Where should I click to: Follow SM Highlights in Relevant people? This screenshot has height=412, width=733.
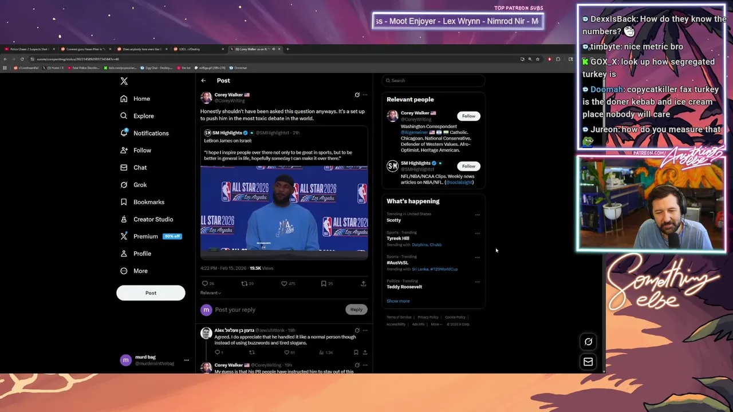coord(468,166)
